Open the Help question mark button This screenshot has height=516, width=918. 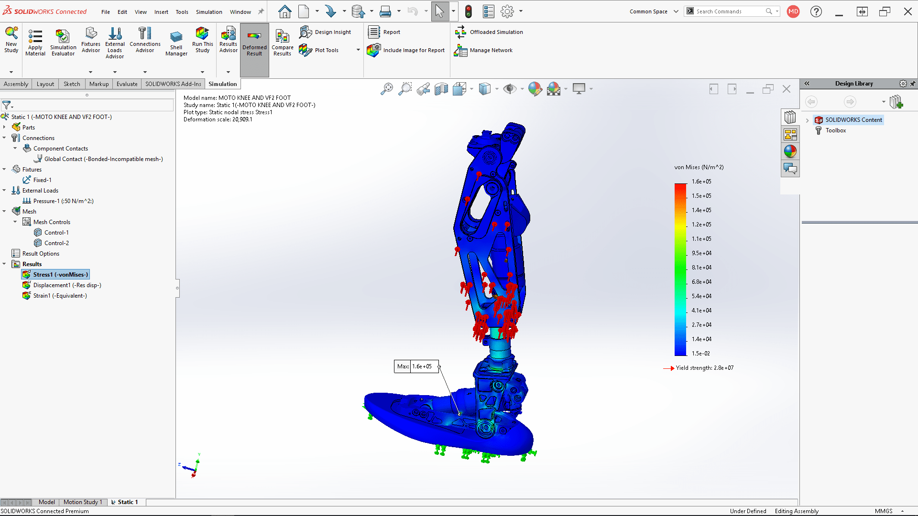point(816,11)
